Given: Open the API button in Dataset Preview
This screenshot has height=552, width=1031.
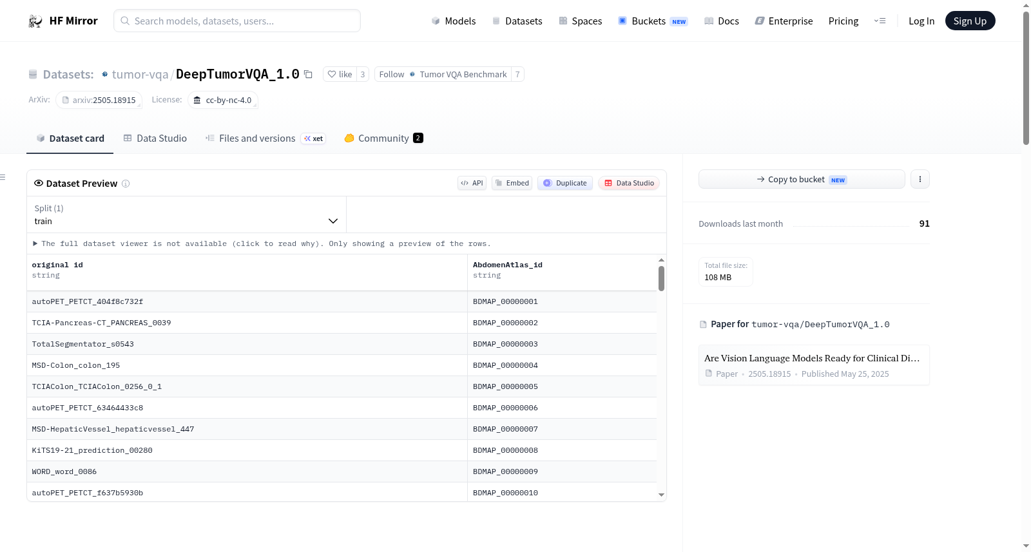Looking at the screenshot, I should point(472,183).
